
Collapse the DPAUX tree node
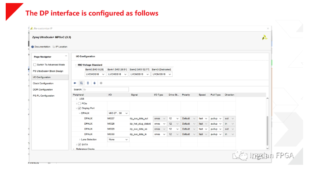80,113
